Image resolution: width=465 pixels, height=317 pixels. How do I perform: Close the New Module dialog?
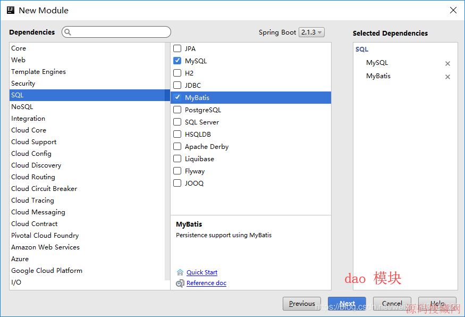point(453,10)
